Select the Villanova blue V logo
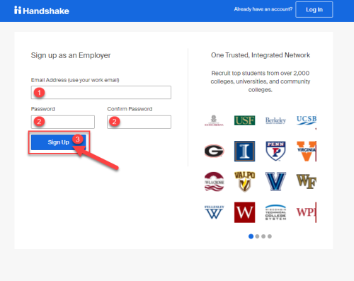The image size is (354, 281). (275, 181)
